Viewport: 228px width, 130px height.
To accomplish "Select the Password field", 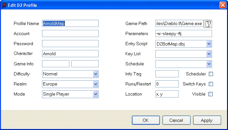I will 70,44.
